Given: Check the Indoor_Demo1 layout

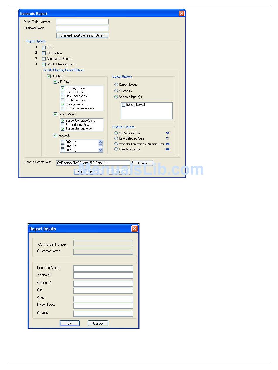Looking at the screenshot, I should pyautogui.click(x=123, y=105).
